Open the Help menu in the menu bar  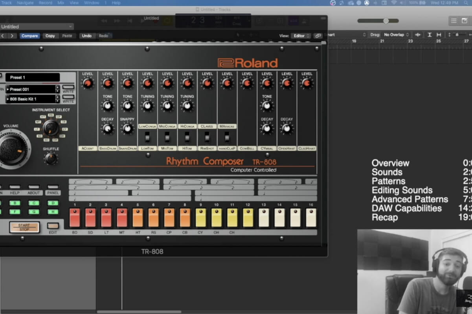(116, 3)
